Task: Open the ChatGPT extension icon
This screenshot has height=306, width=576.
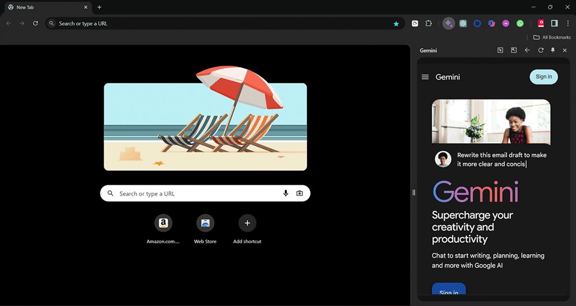Action: pyautogui.click(x=463, y=24)
